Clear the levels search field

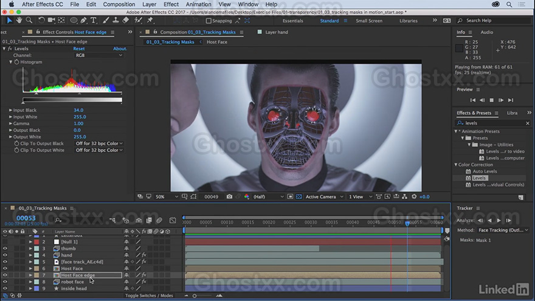pyautogui.click(x=528, y=123)
